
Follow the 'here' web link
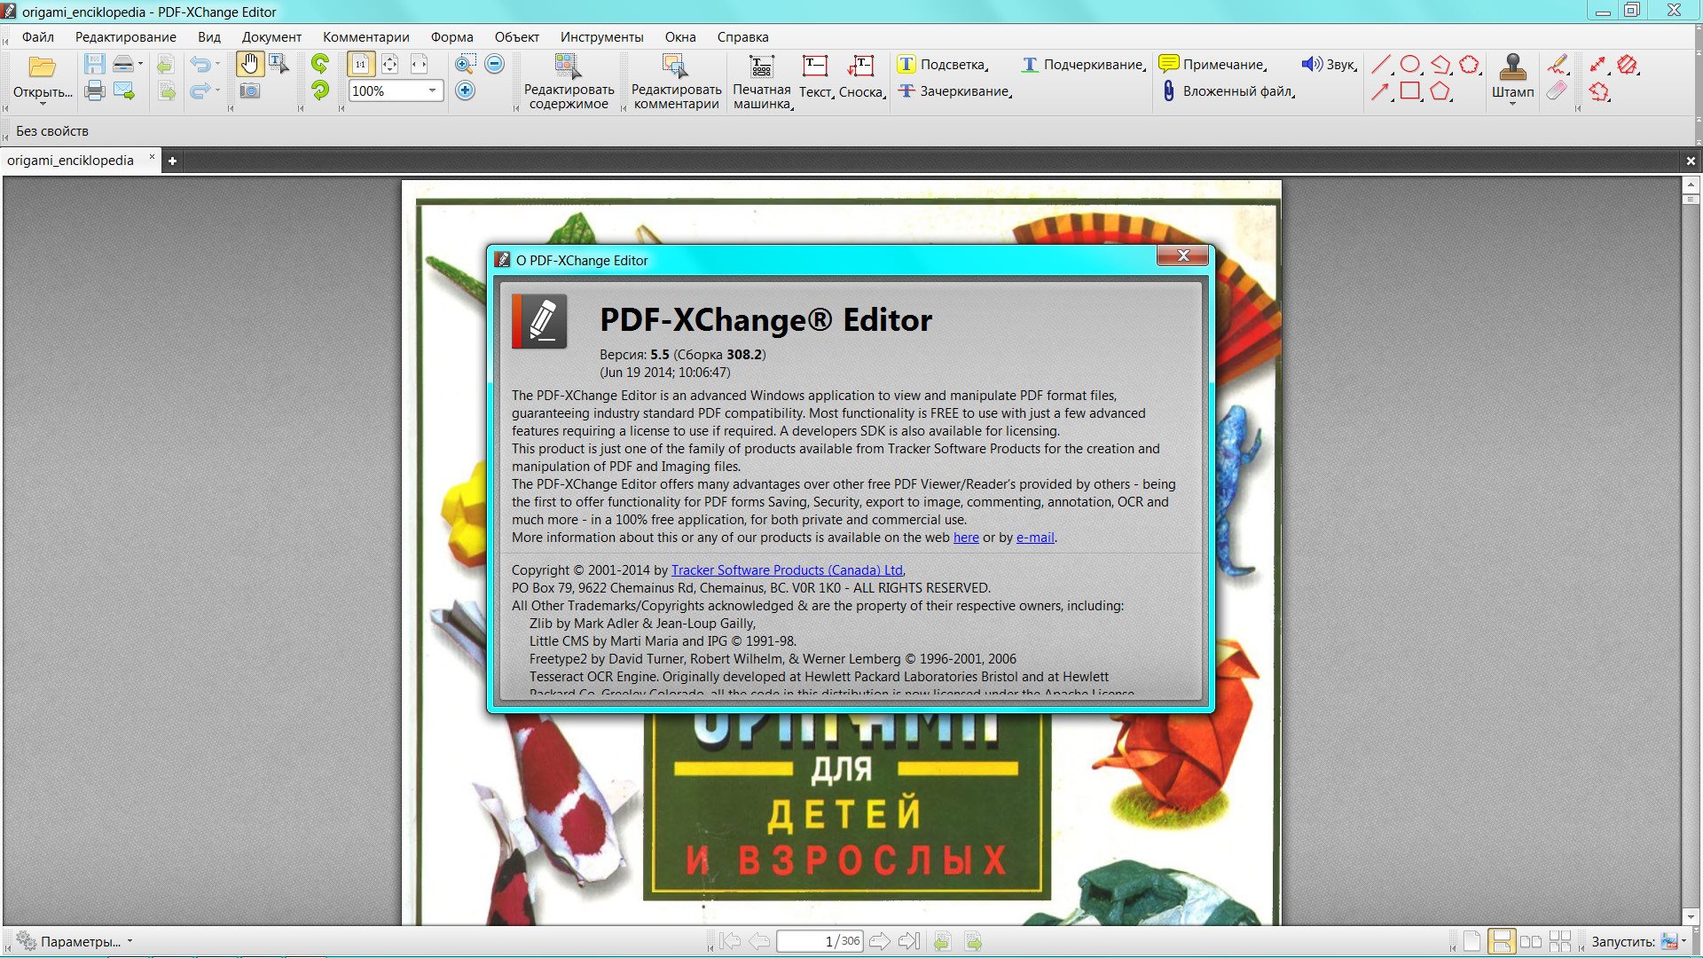click(966, 538)
